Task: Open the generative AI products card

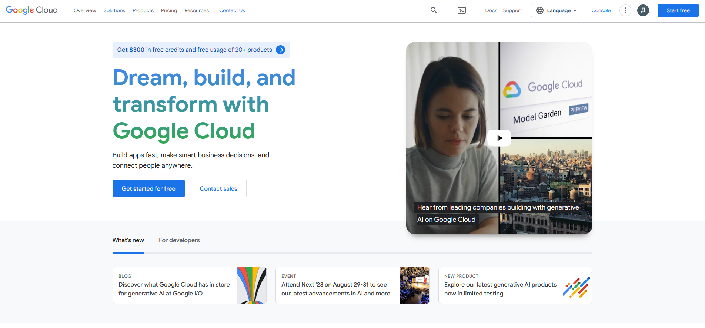Action: point(515,285)
